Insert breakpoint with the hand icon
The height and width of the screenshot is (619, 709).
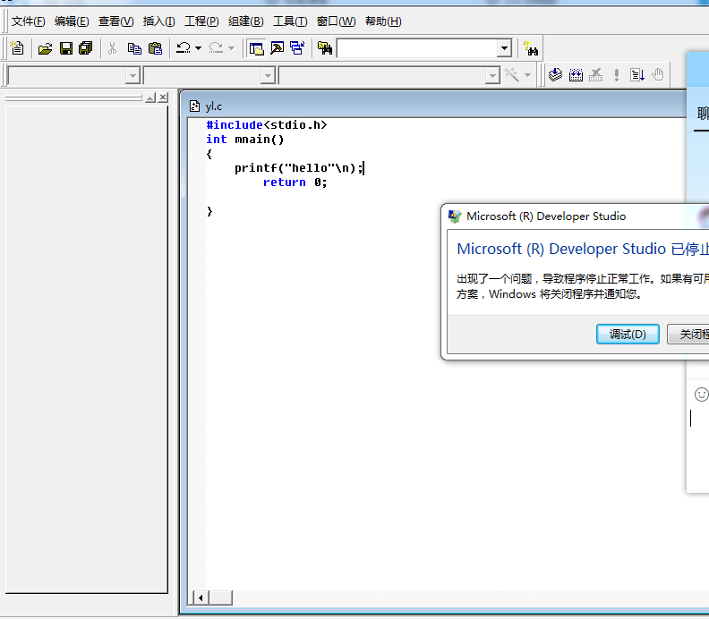658,74
